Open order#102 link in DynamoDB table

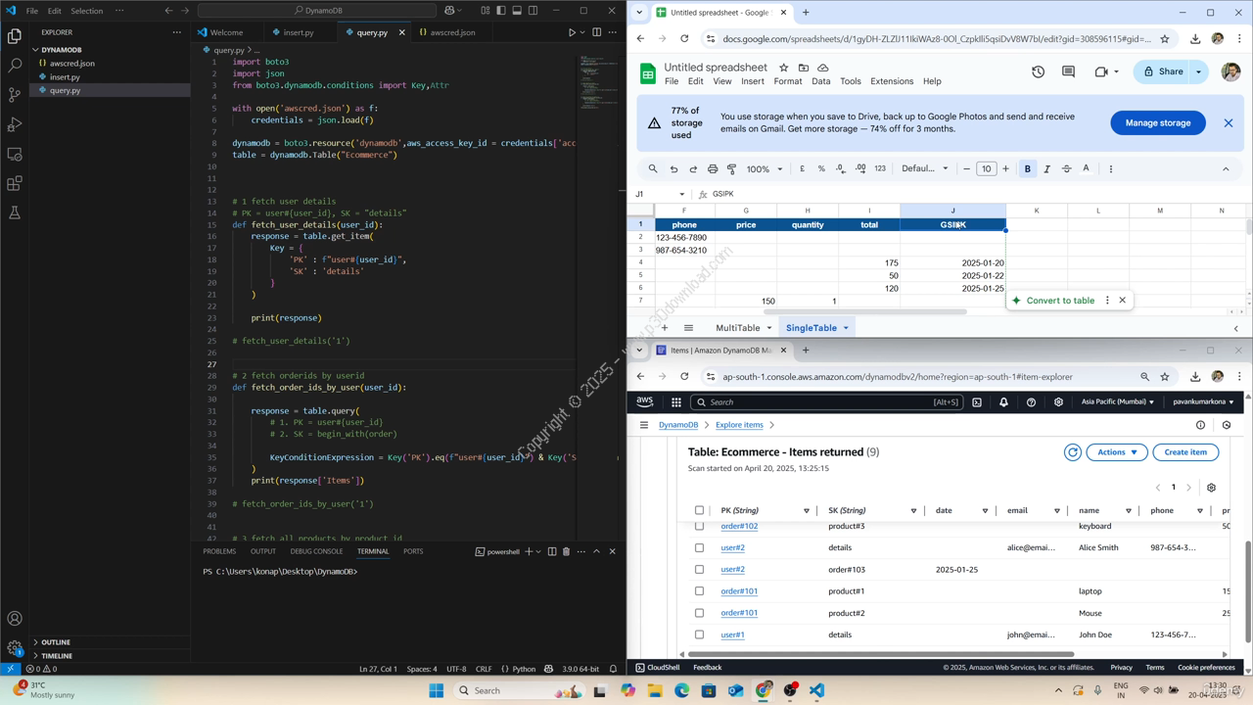(739, 526)
